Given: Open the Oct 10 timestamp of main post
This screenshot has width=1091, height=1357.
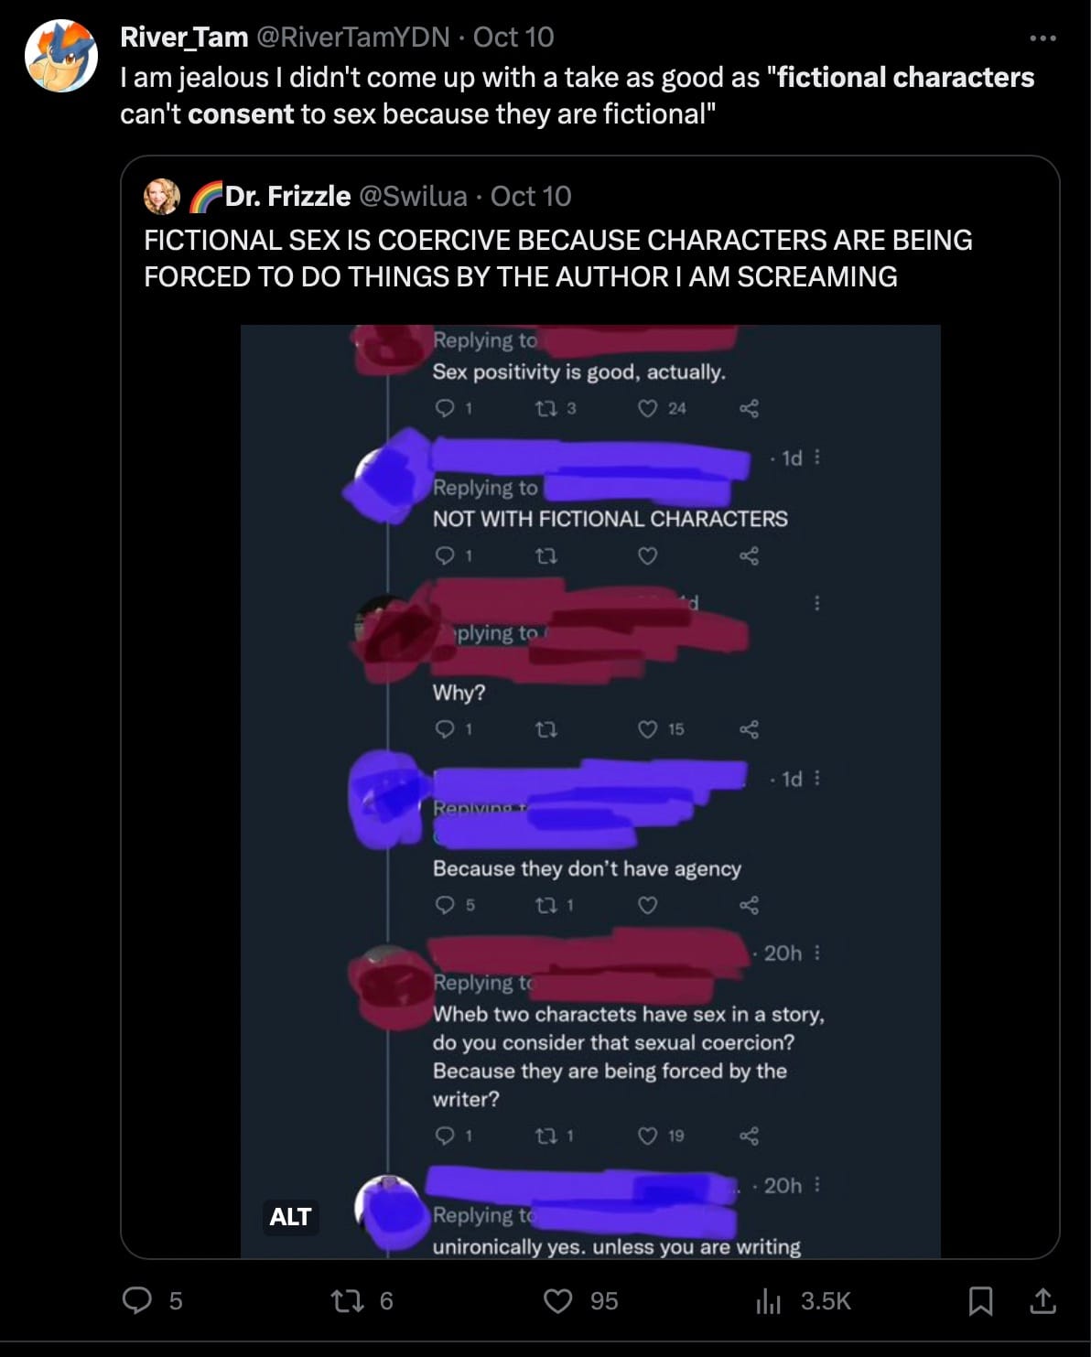Looking at the screenshot, I should 513,37.
